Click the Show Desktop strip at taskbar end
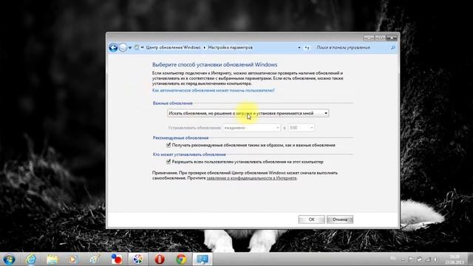Image resolution: width=473 pixels, height=266 pixels. (470, 259)
